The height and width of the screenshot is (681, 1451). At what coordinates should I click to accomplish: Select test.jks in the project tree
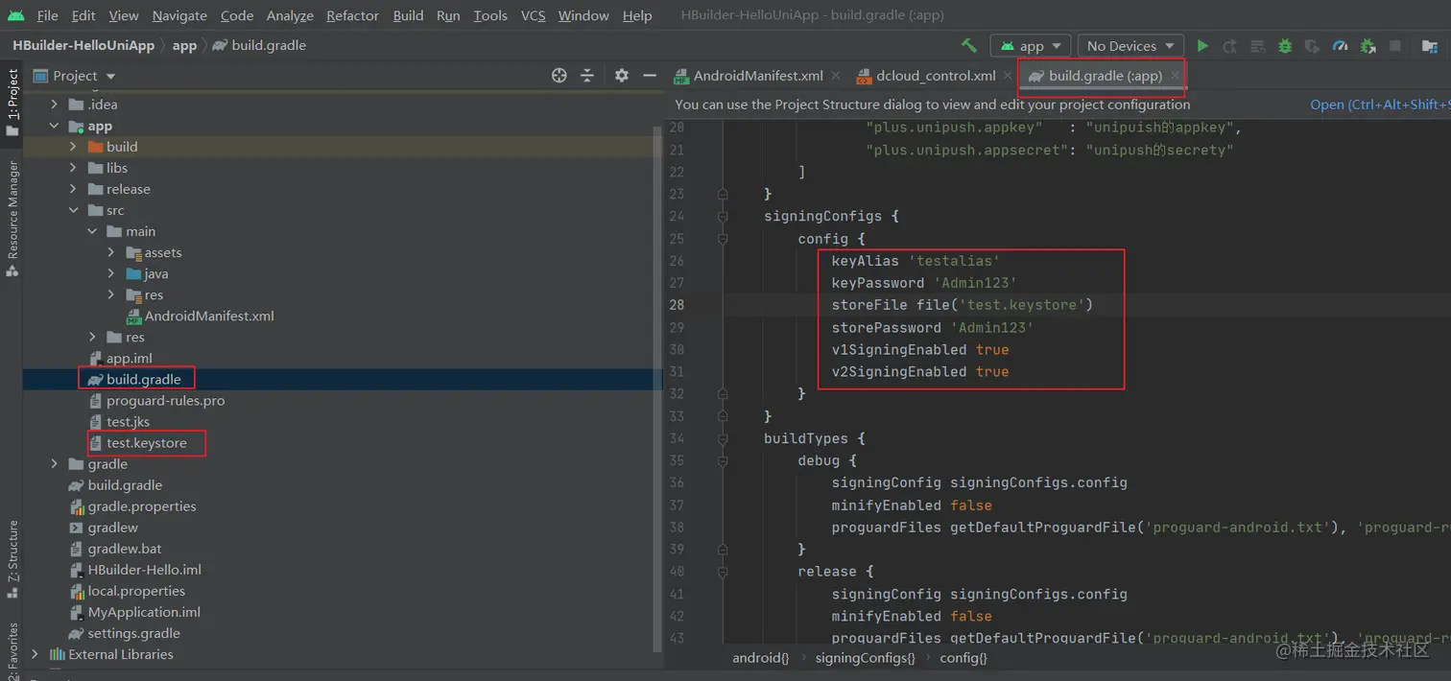click(x=128, y=422)
